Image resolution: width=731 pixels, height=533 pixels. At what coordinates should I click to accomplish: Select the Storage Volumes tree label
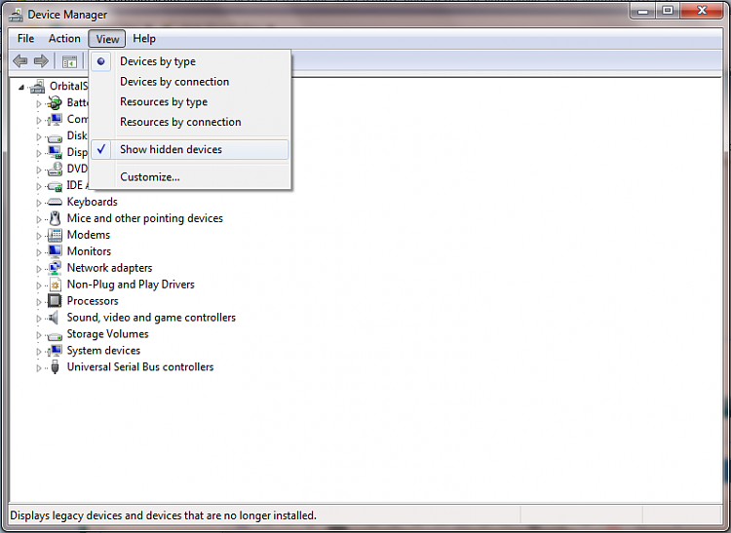[x=107, y=334]
